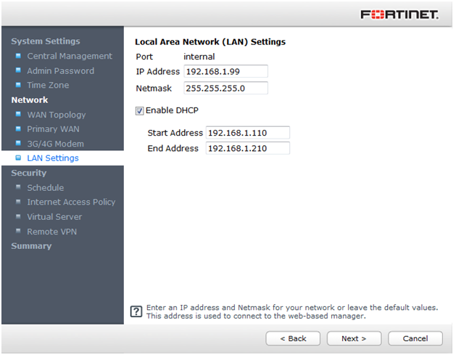
Task: Click bullet icon beside Schedule
Action: (x=18, y=187)
